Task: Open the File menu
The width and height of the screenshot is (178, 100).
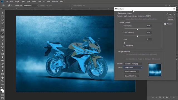Action: tap(7, 1)
